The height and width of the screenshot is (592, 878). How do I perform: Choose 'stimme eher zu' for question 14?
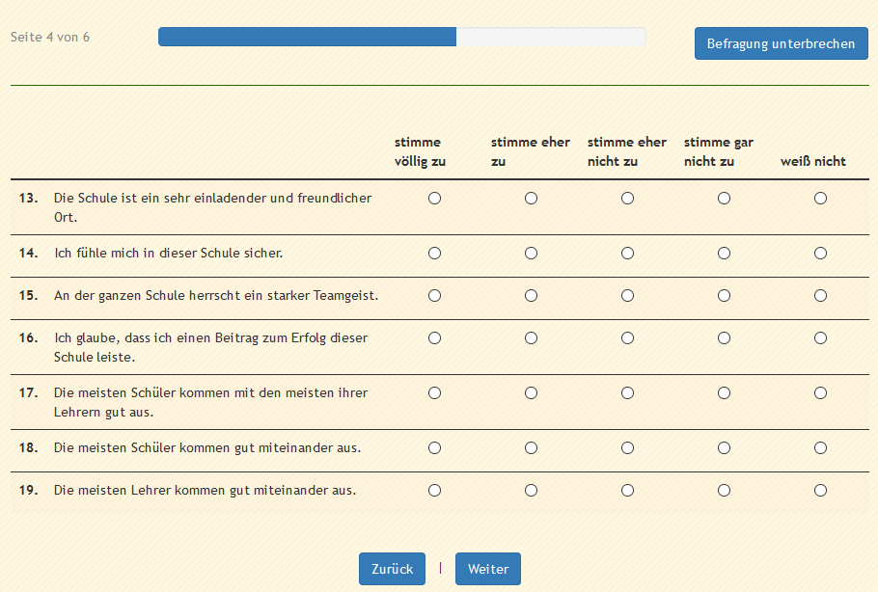click(531, 253)
